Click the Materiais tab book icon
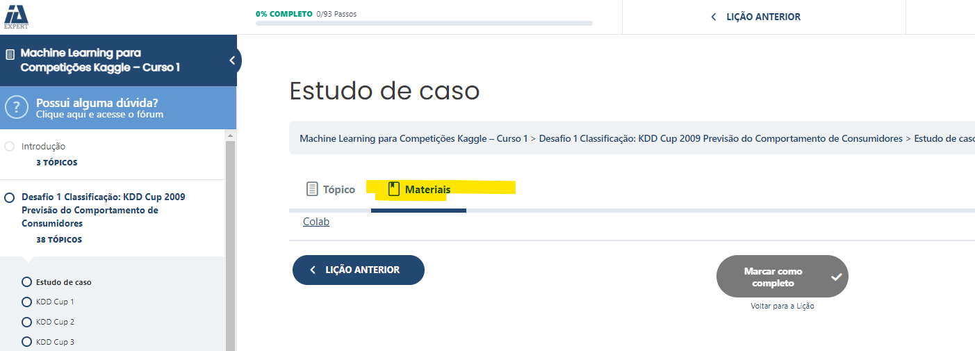This screenshot has width=975, height=351. 394,189
